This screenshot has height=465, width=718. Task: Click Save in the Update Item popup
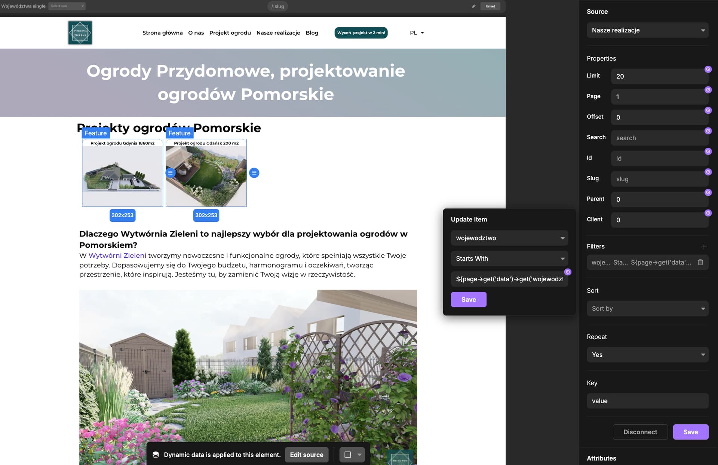pos(469,300)
